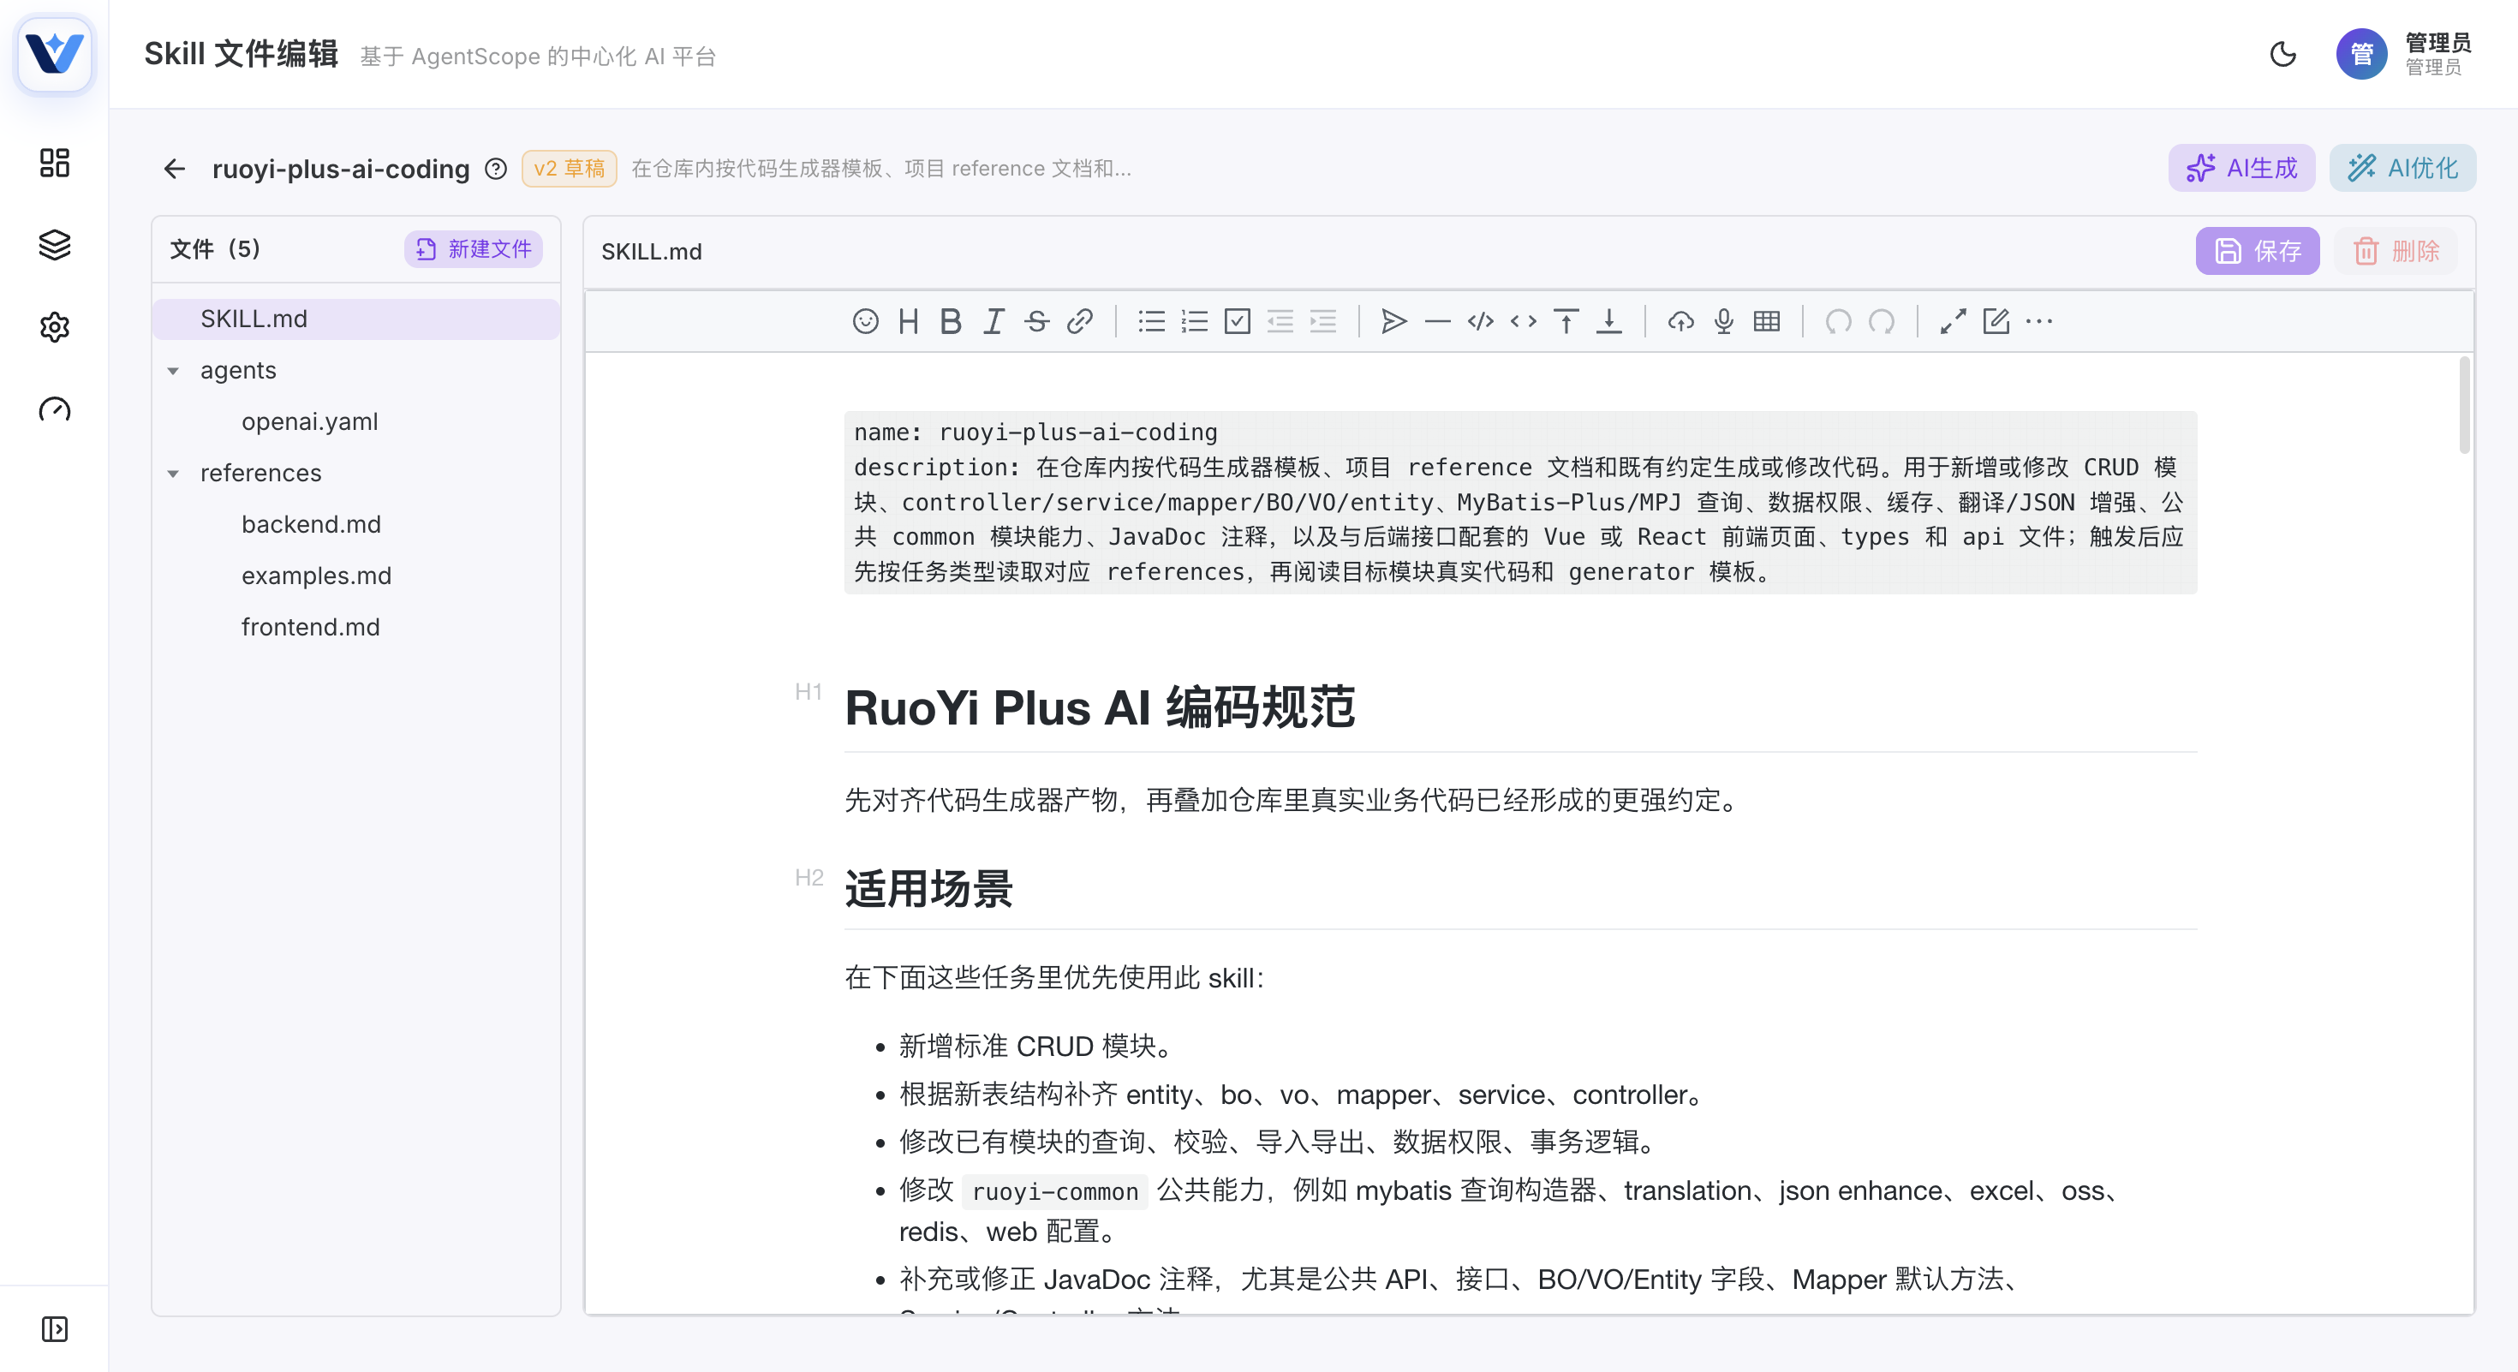Toggle bold formatting in the editor toolbar

point(950,321)
